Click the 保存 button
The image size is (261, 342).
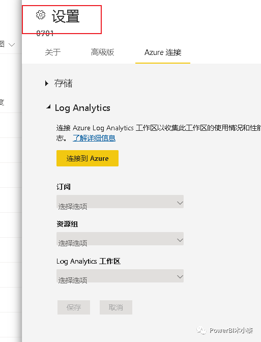pyautogui.click(x=74, y=307)
